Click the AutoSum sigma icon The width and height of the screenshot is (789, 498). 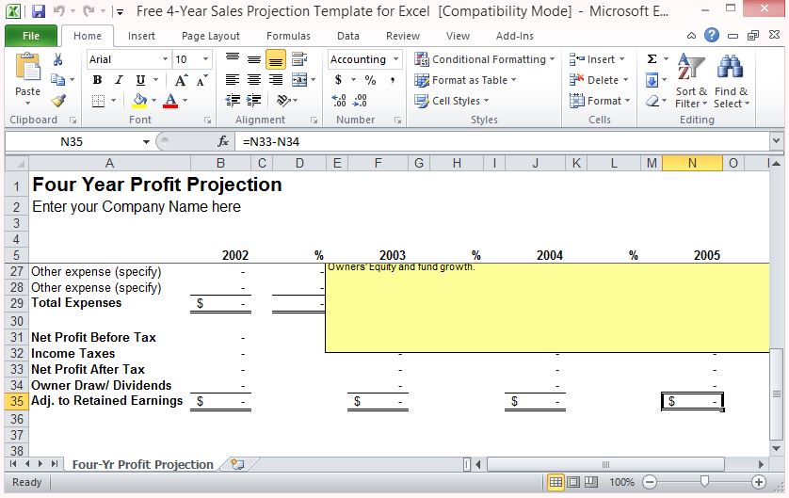coord(652,59)
